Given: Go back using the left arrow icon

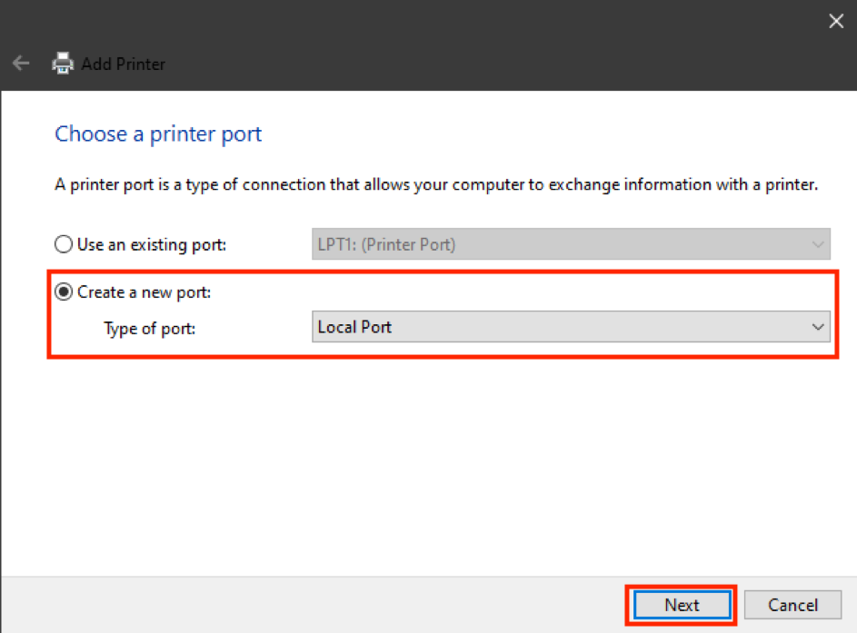Looking at the screenshot, I should pyautogui.click(x=21, y=64).
